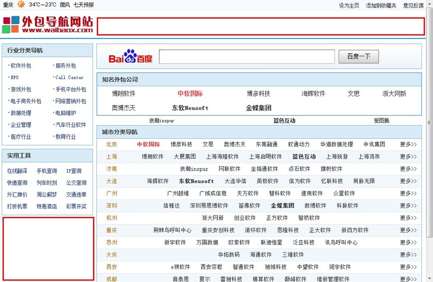Open 周公解梦 tool
Viewport: 433px width, 282px height.
point(47,195)
